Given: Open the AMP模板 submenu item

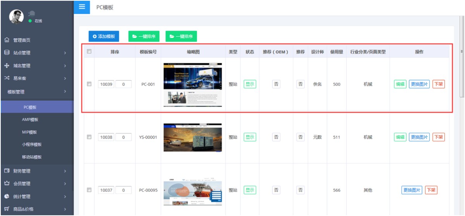Looking at the screenshot, I should (x=30, y=120).
